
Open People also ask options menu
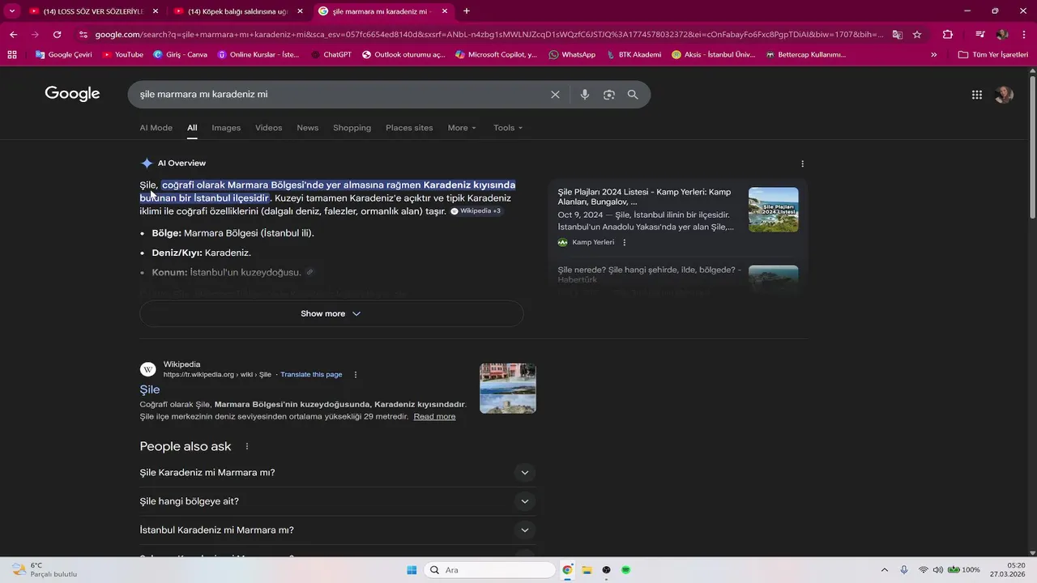(247, 446)
